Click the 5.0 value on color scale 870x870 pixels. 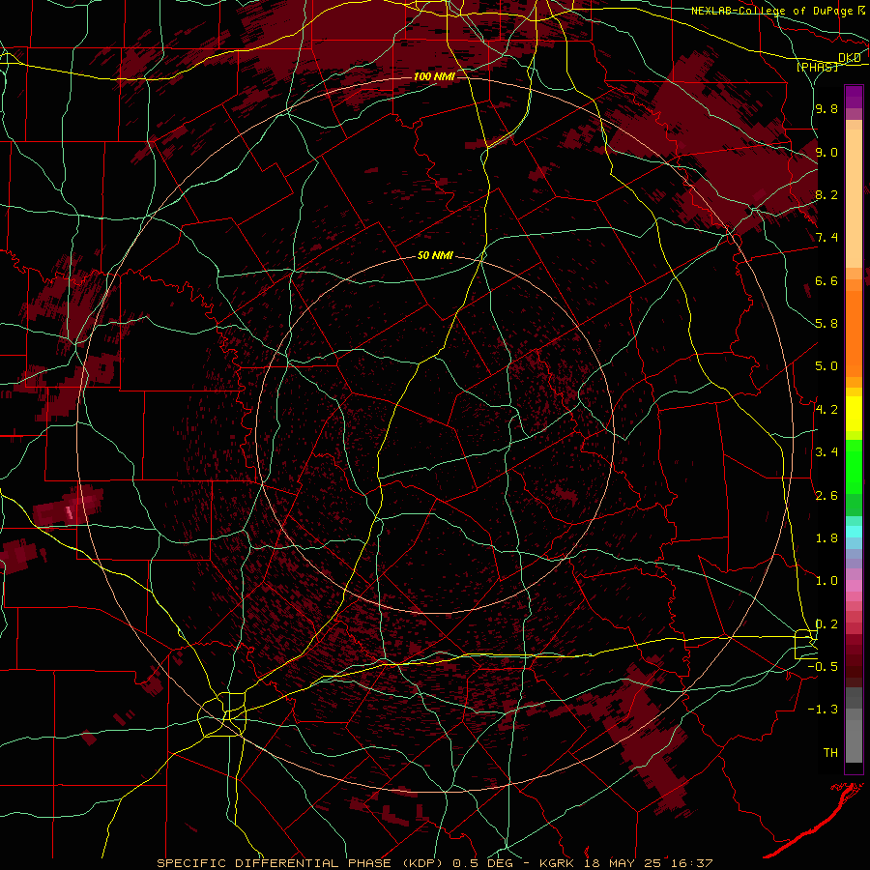pos(826,366)
